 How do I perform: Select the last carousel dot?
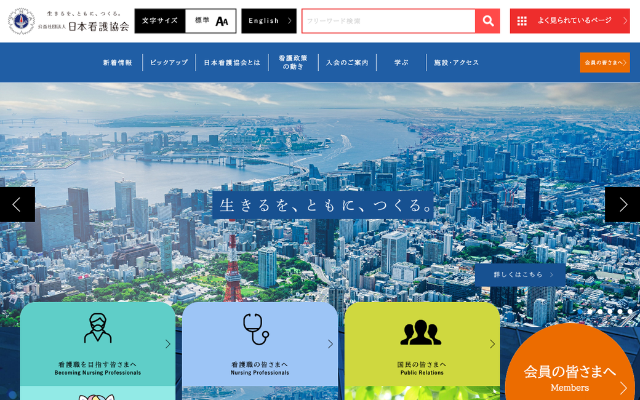click(630, 311)
